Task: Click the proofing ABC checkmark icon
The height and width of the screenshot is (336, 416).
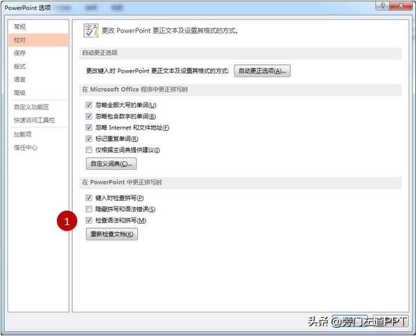Action: click(x=91, y=30)
